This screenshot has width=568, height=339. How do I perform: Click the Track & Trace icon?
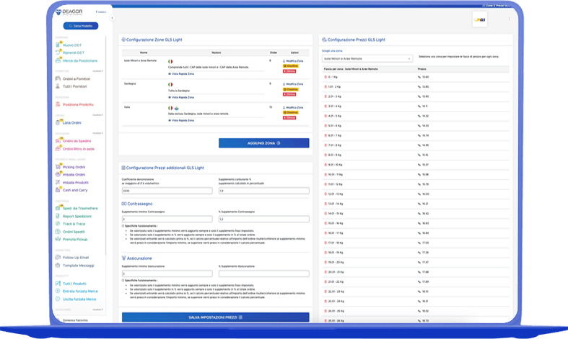tap(58, 224)
